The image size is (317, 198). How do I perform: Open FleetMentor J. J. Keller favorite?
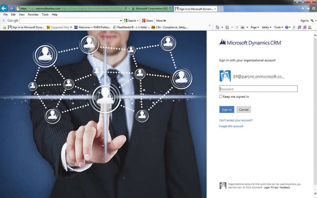[x=131, y=27]
